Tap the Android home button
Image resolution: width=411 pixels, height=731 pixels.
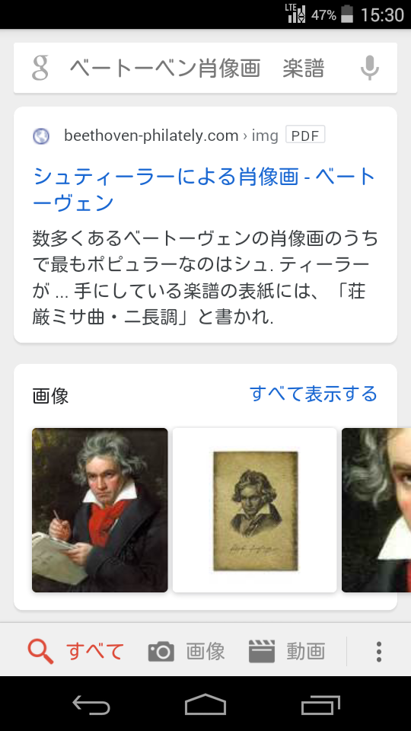pyautogui.click(x=205, y=704)
